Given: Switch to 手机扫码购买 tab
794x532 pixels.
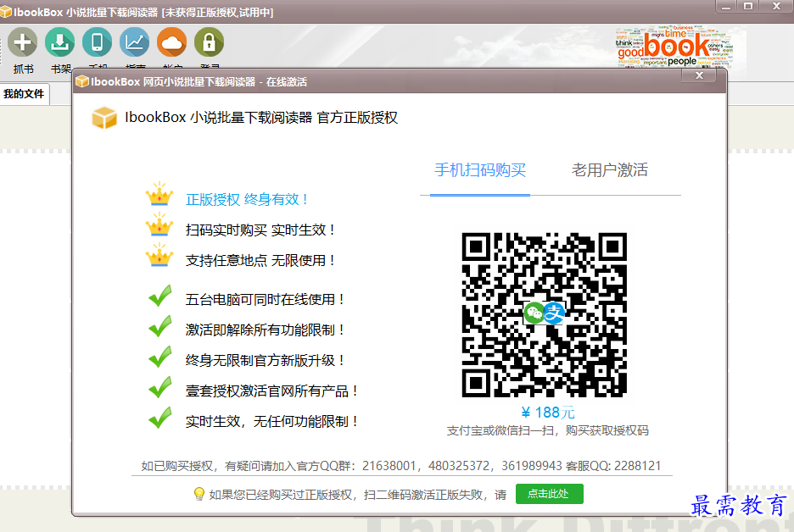Looking at the screenshot, I should point(480,170).
